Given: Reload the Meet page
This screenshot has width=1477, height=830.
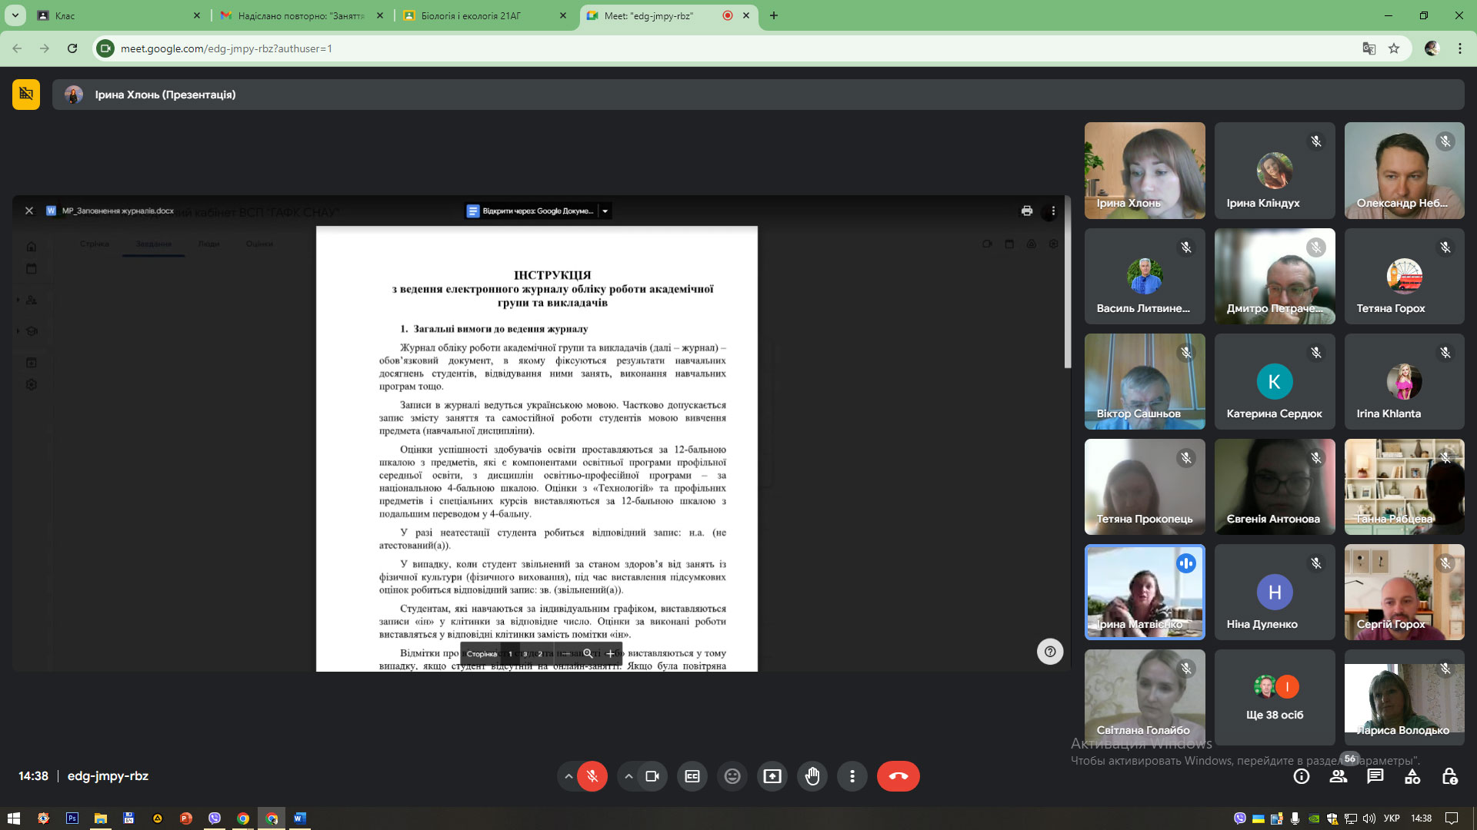Looking at the screenshot, I should point(72,48).
